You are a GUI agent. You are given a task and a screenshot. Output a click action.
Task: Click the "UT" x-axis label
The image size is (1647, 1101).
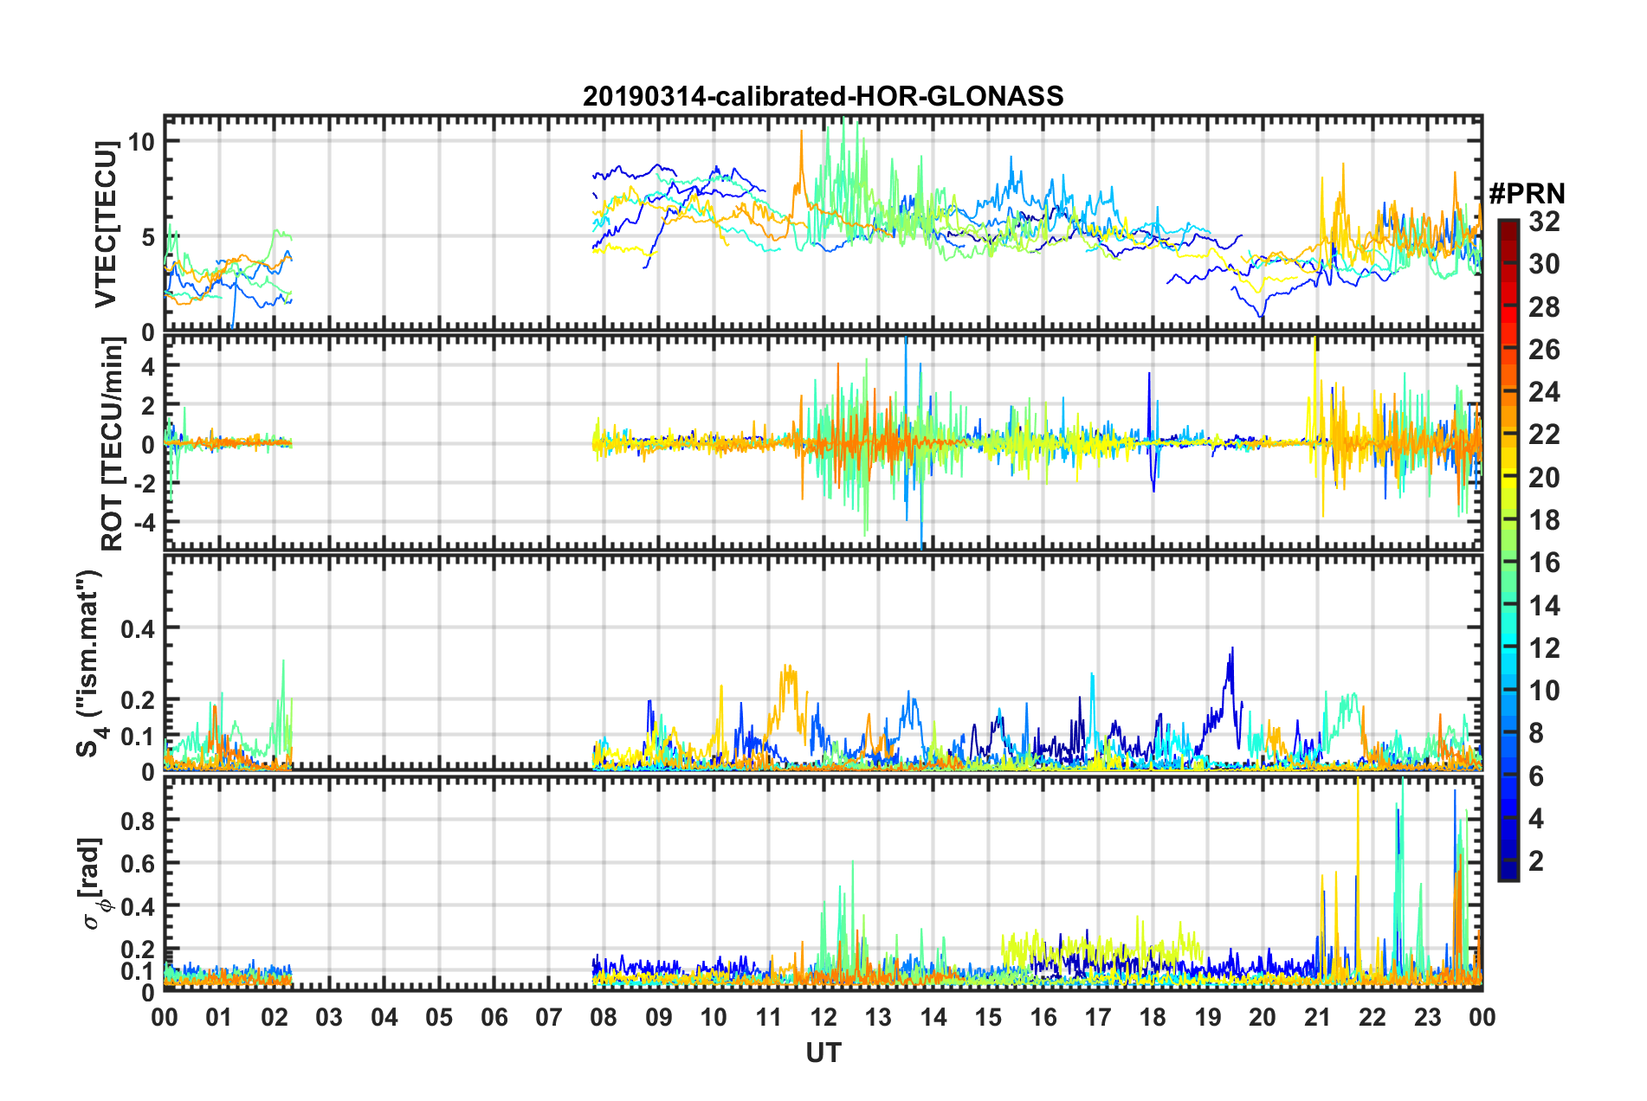(823, 1053)
